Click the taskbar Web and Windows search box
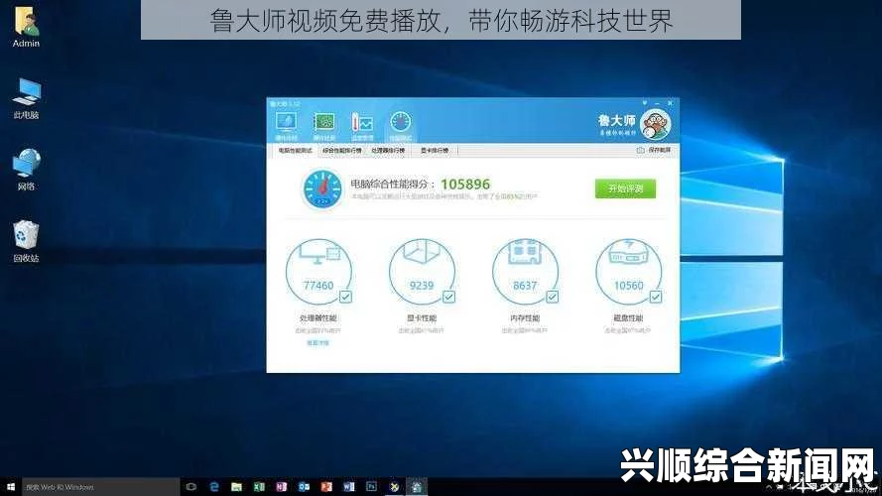The height and width of the screenshot is (496, 882). (100, 487)
